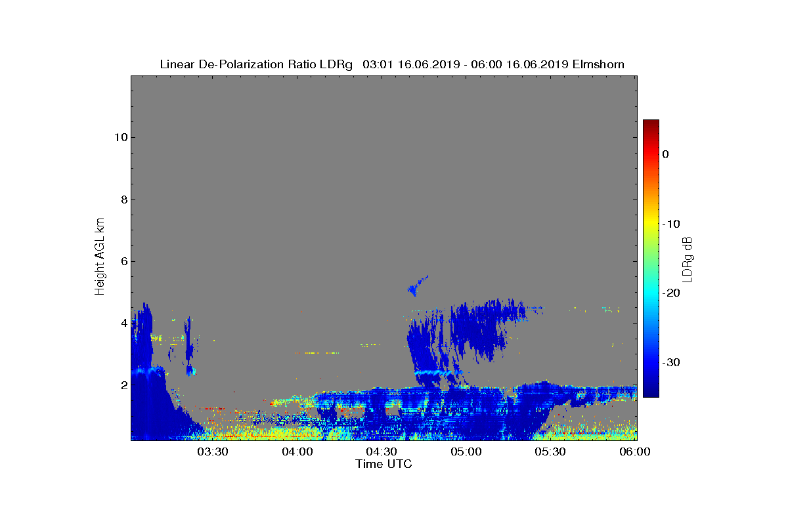788x525 pixels.
Task: Click the '05:00' time axis label
Action: pyautogui.click(x=466, y=451)
